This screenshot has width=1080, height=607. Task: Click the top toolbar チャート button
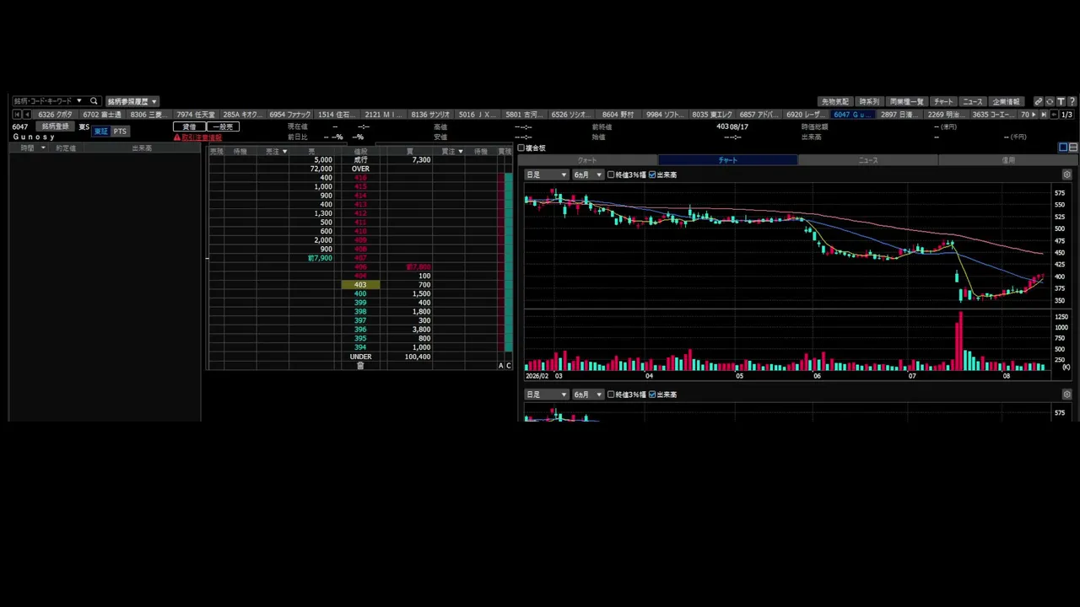[x=943, y=101]
